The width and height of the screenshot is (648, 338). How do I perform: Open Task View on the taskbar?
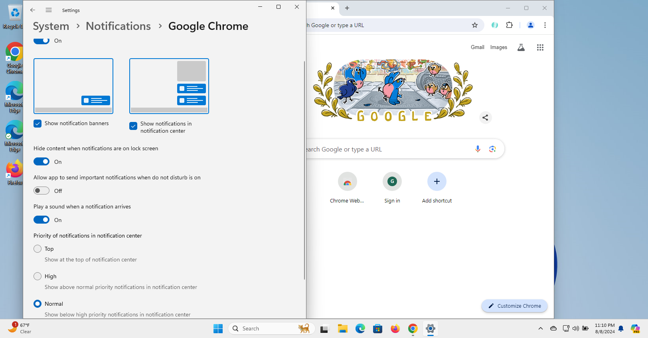tap(324, 328)
